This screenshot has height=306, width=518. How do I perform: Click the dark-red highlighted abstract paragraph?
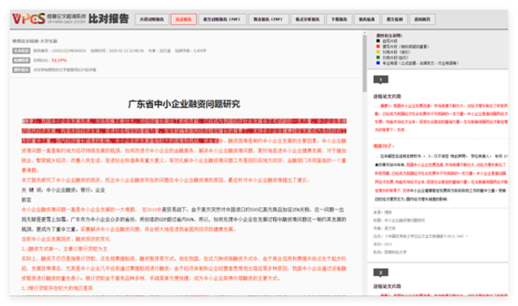point(184,131)
